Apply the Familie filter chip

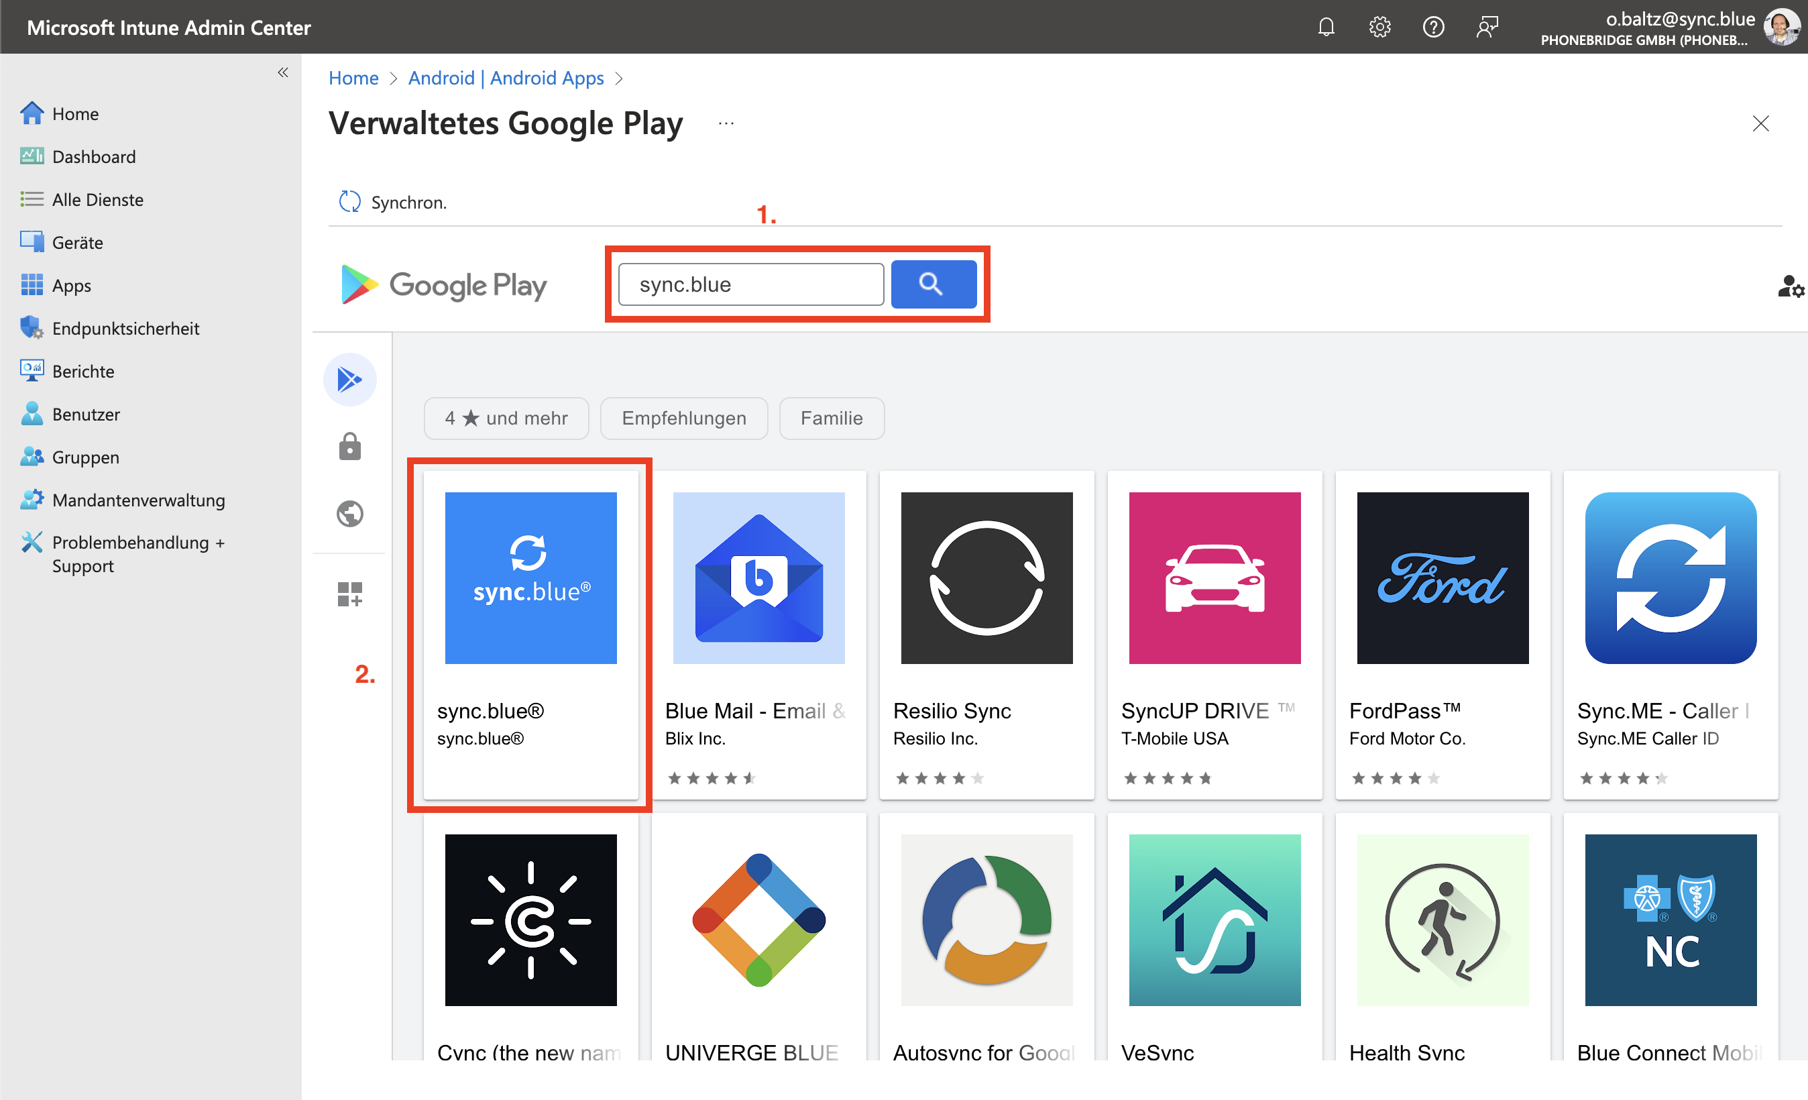(x=832, y=419)
